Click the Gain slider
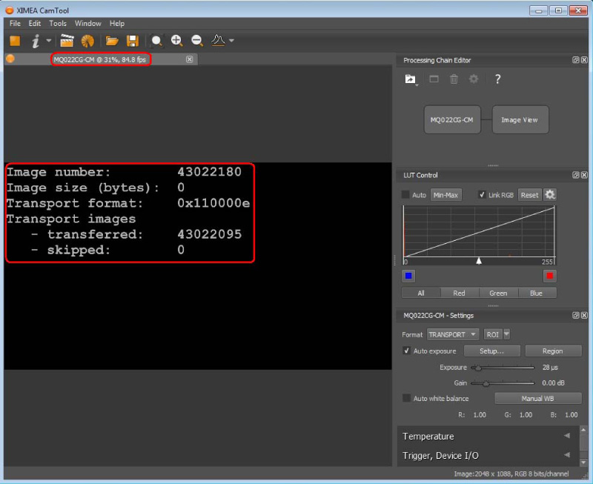Screen dimensions: 593x484 (503, 382)
